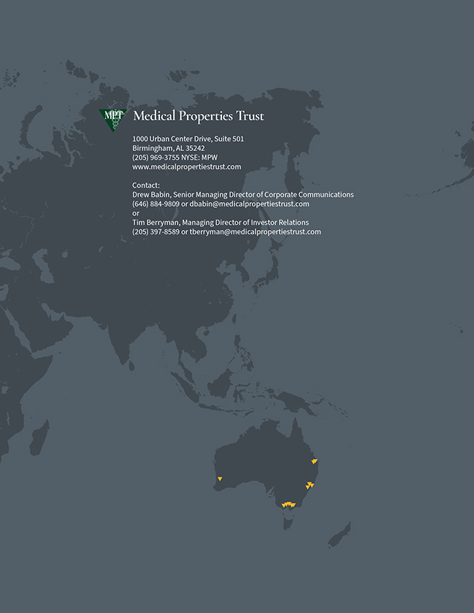Click the Medical Properties Trust heading

pos(199,116)
